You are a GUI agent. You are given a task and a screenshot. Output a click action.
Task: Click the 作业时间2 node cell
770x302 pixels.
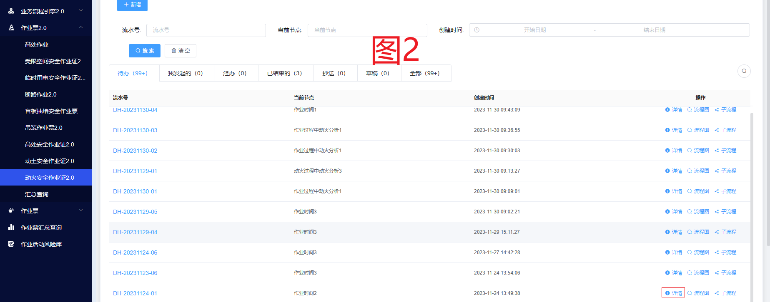pos(305,293)
